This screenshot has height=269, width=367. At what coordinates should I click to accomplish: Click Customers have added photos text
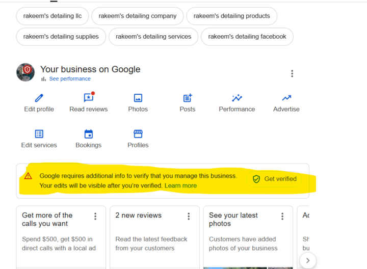tap(243, 244)
